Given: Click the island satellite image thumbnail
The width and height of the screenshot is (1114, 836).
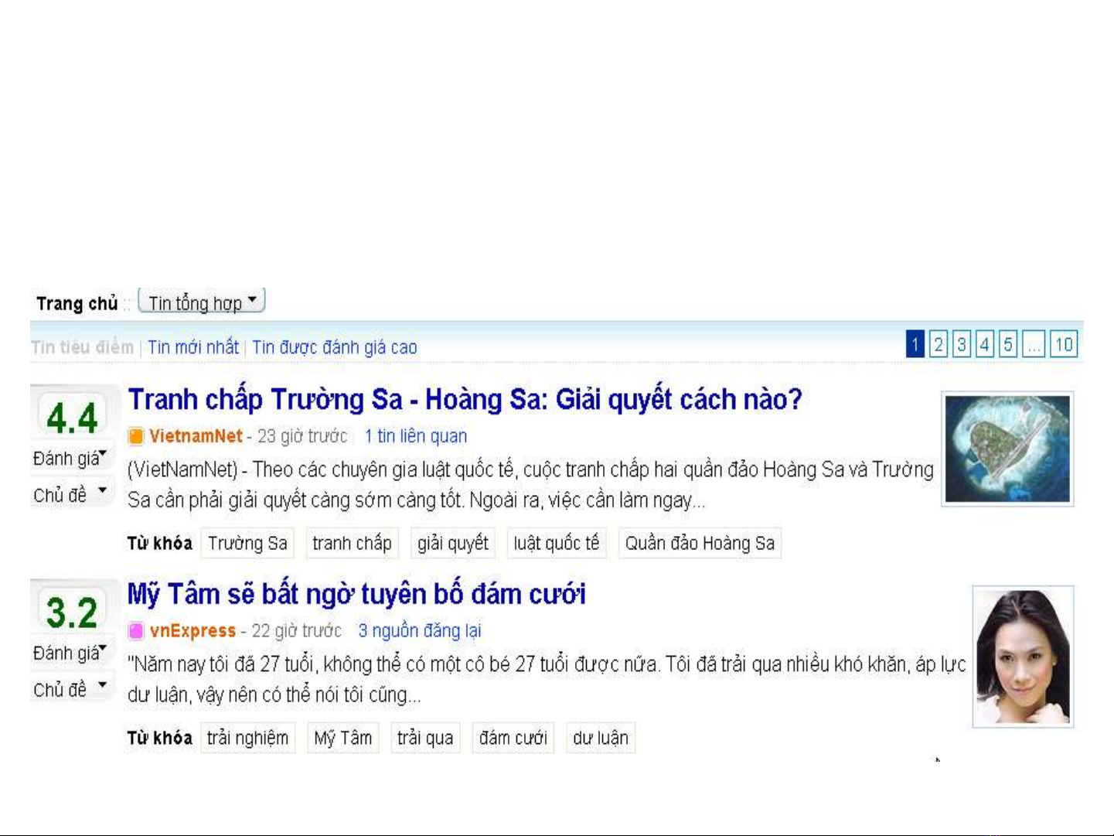Looking at the screenshot, I should tap(1007, 449).
